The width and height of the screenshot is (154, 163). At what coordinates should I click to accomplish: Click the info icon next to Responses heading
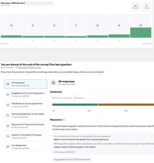64,119
